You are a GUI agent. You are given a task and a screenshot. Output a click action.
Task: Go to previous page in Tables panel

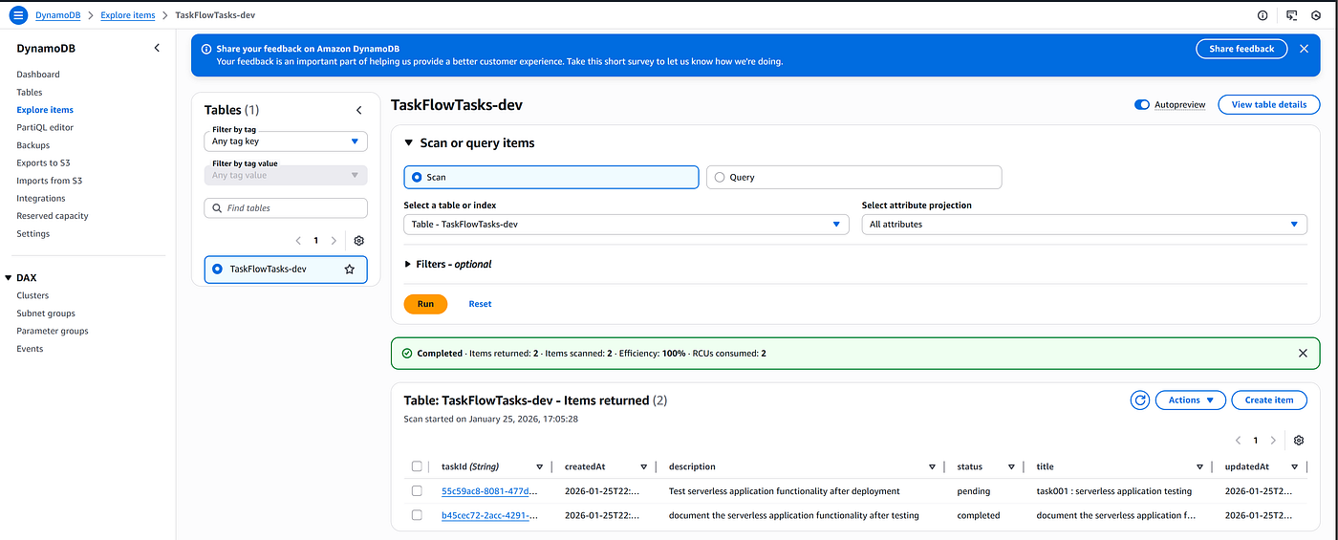click(x=299, y=241)
